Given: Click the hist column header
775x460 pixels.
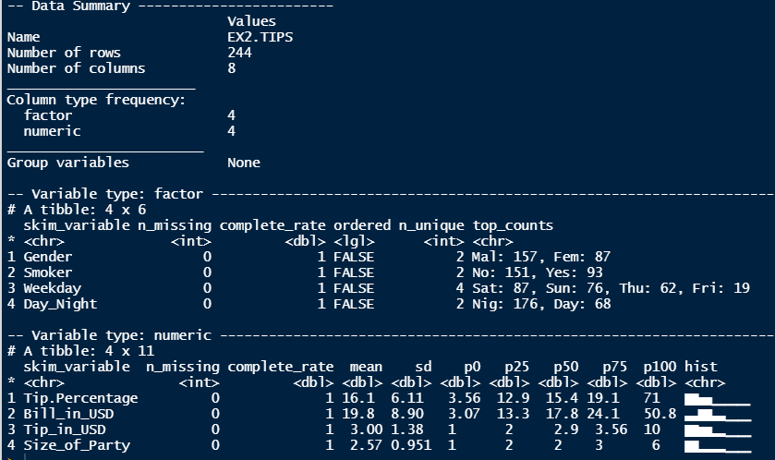Looking at the screenshot, I should (700, 367).
